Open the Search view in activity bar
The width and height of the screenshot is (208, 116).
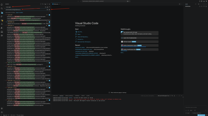[2, 9]
